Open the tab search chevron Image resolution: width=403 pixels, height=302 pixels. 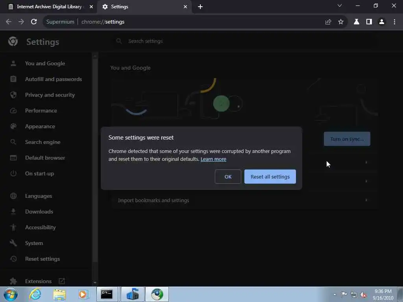(x=340, y=6)
